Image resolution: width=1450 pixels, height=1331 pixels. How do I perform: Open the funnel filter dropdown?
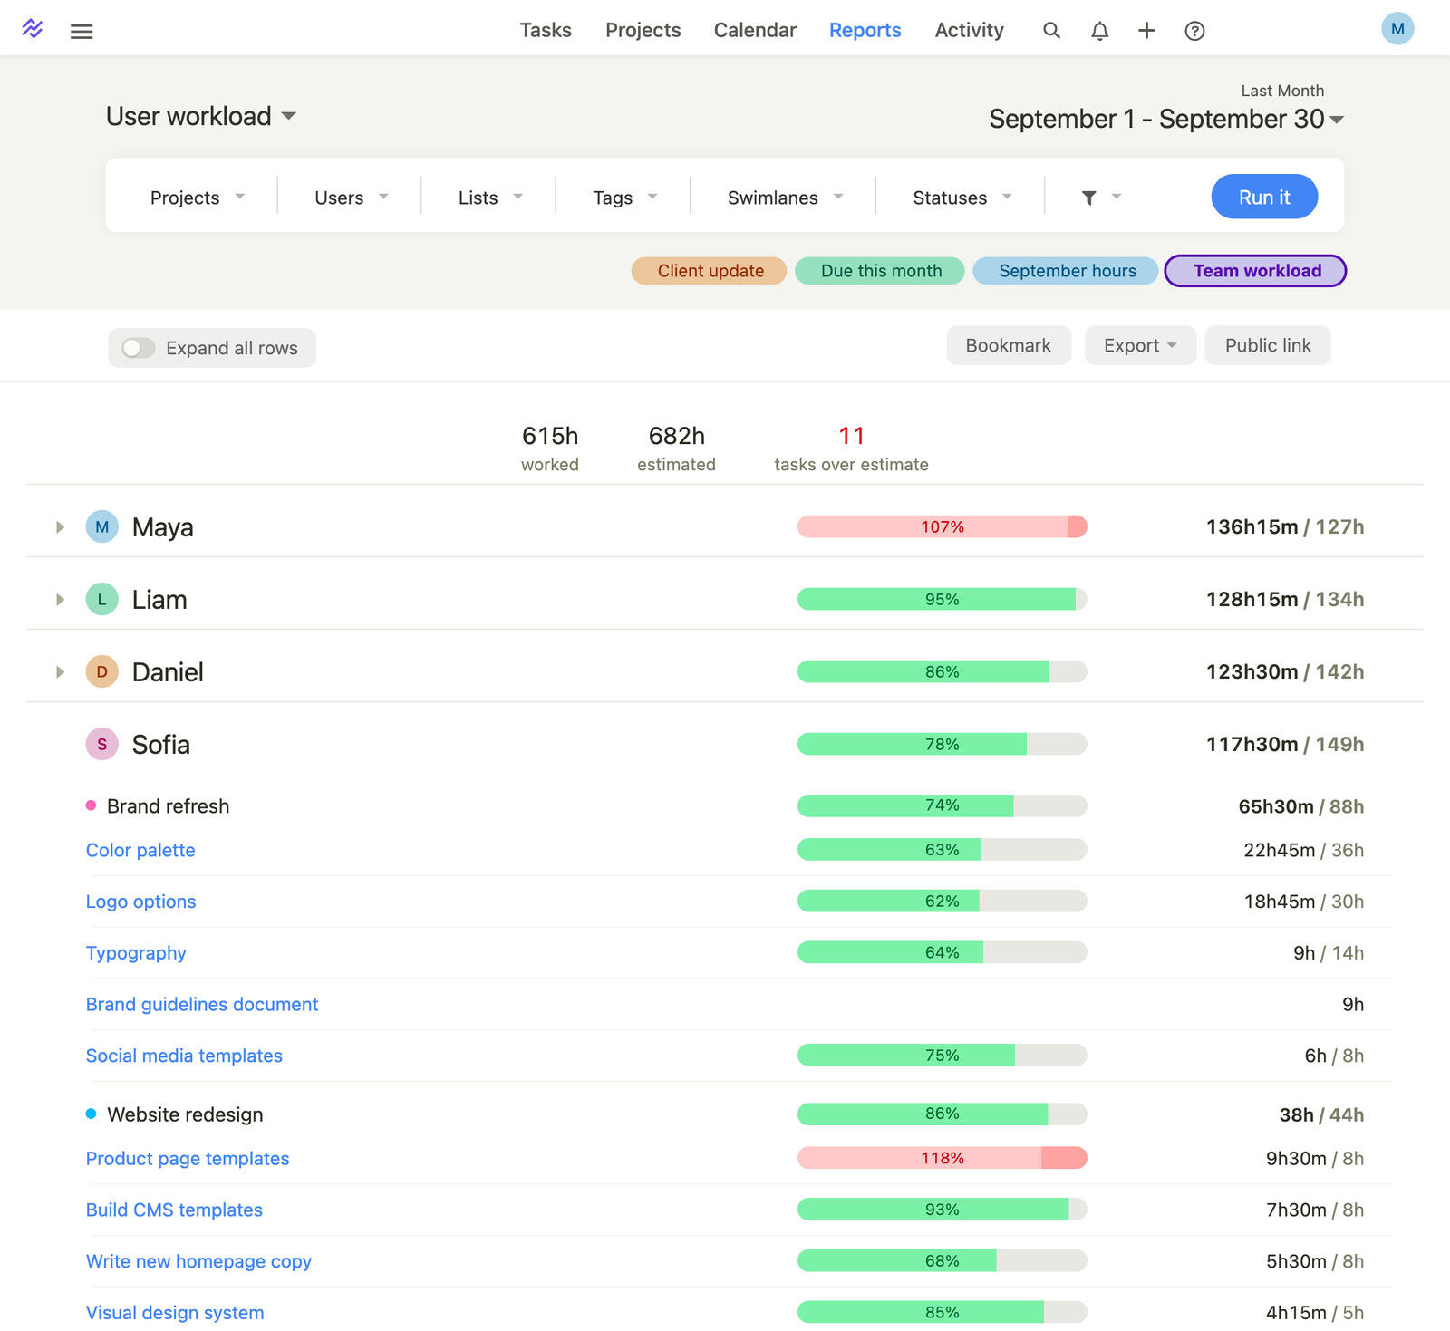[x=1101, y=197]
